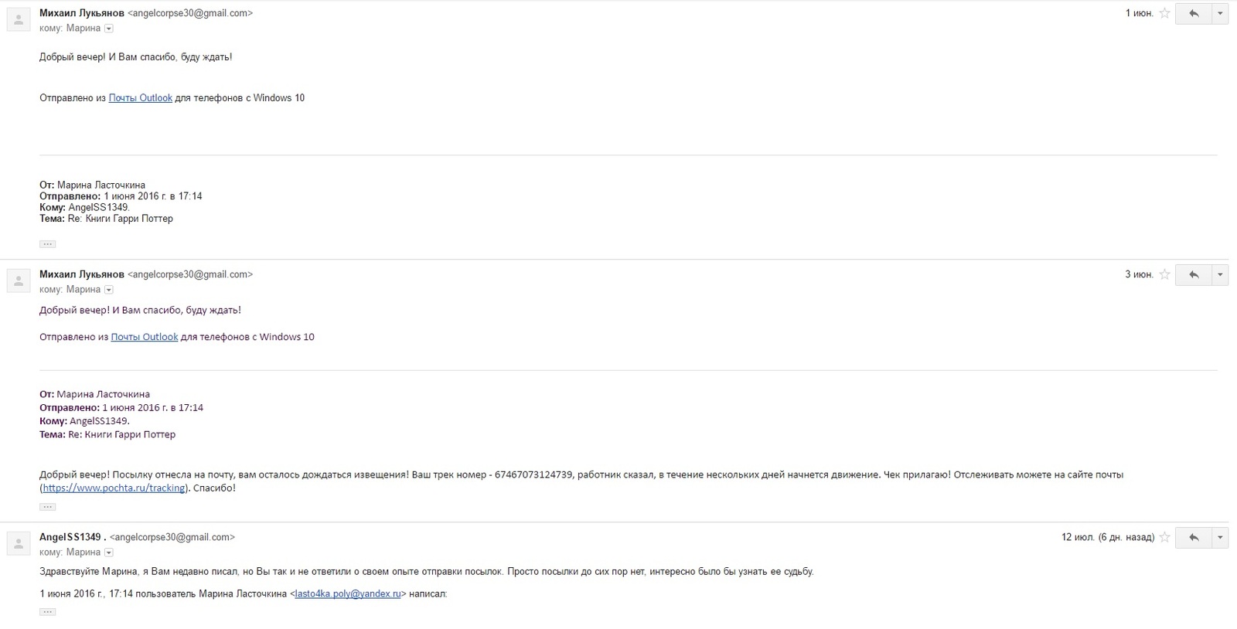This screenshot has height=629, width=1237.
Task: Star the July 12 message
Action: coord(1164,537)
